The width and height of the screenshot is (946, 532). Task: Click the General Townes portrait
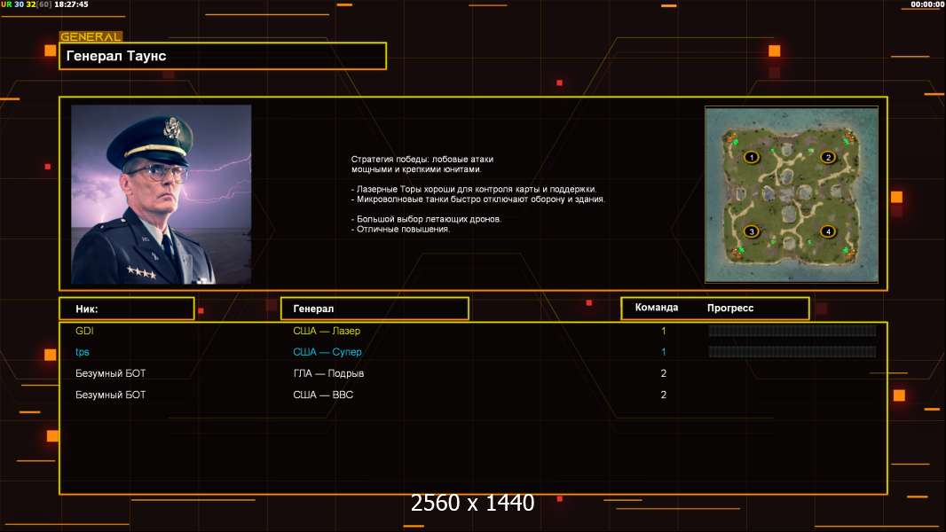[x=162, y=194]
